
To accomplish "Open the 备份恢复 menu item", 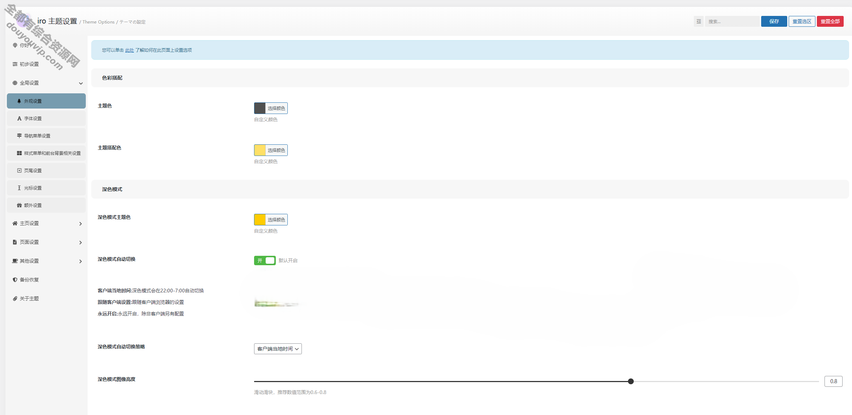I will tap(46, 280).
